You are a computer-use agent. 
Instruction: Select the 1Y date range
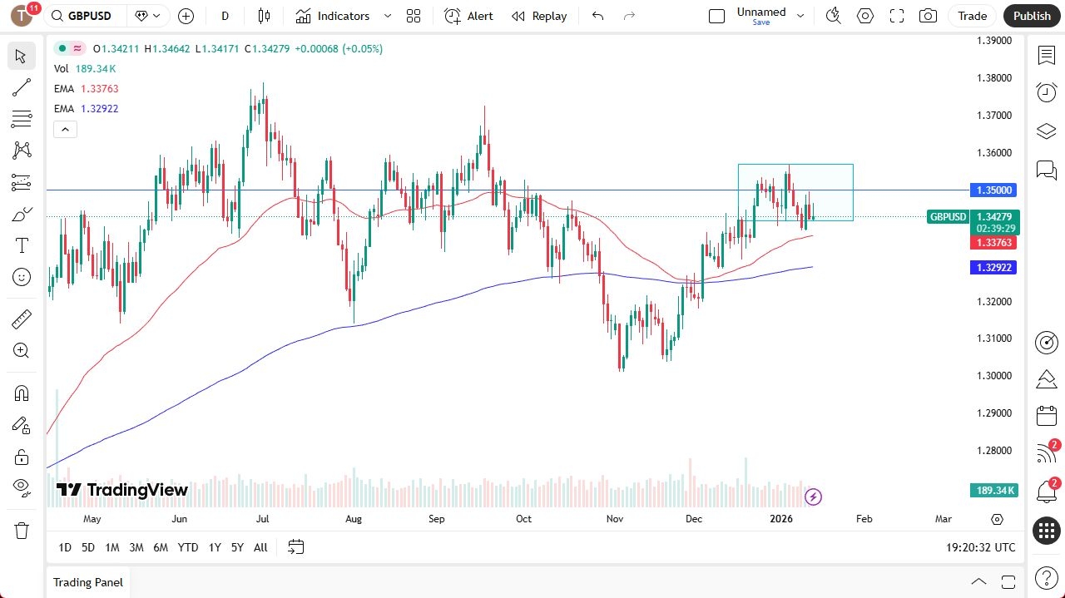[214, 547]
